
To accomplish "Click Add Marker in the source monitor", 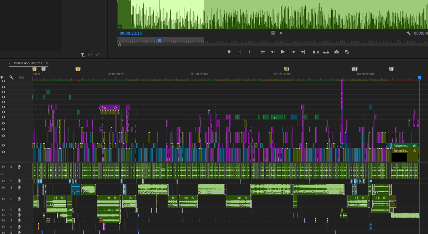I will [229, 52].
